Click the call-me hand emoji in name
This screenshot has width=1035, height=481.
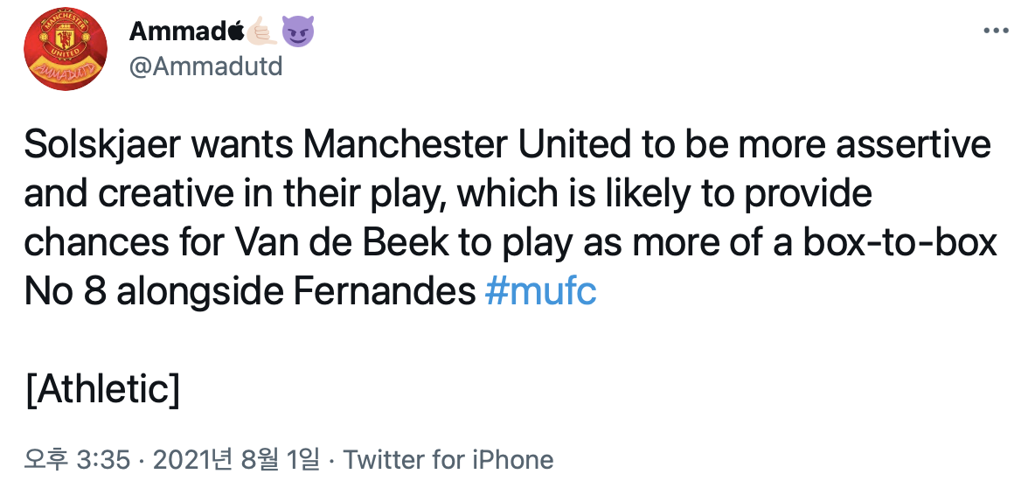pos(261,32)
